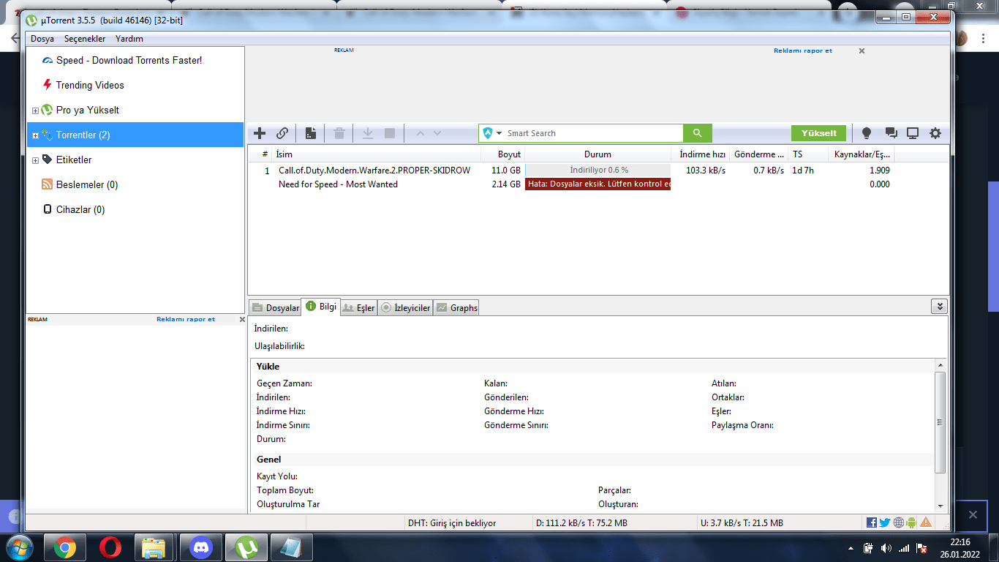This screenshot has height=562, width=999.
Task: Click the Start Torrent download arrow icon
Action: [x=368, y=133]
